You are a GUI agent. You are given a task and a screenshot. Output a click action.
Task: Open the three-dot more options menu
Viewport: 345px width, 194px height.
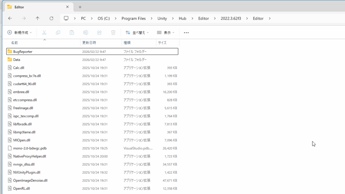(186, 33)
